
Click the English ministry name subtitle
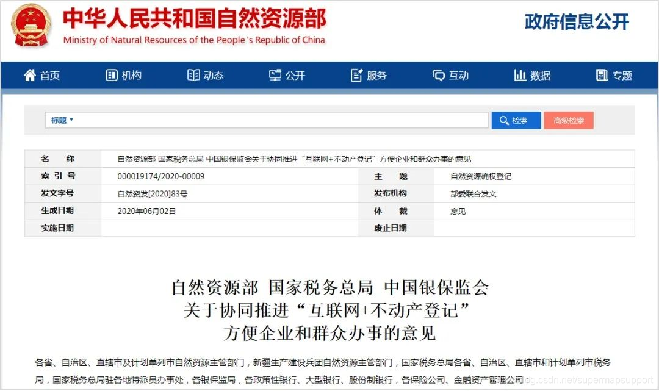pos(194,40)
